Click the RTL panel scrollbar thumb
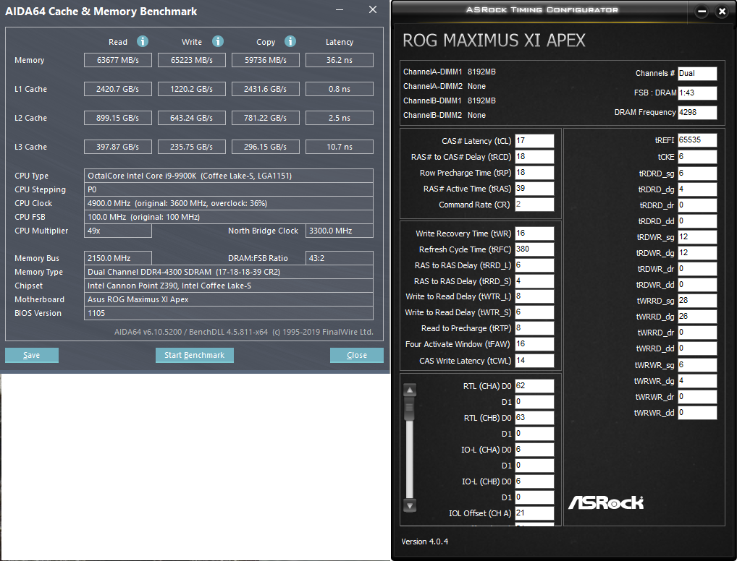Image resolution: width=737 pixels, height=561 pixels. point(410,408)
